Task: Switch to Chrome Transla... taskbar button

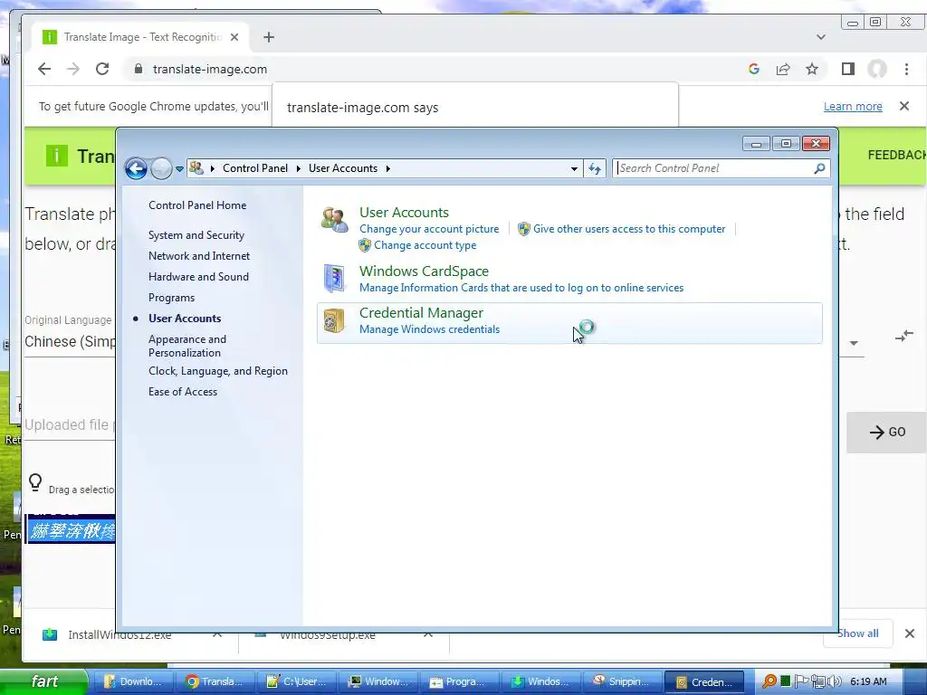Action: click(x=214, y=682)
